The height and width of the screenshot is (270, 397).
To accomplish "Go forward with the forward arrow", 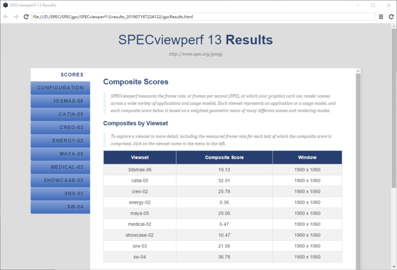I will click(x=16, y=16).
